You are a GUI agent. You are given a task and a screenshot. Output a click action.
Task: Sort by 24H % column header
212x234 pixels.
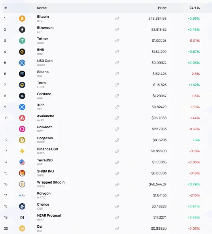click(x=195, y=8)
